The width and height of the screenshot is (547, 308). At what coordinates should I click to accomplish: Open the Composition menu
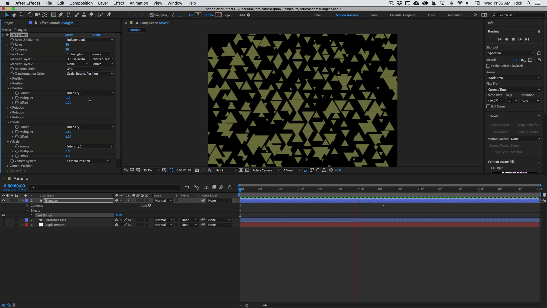coord(81,3)
